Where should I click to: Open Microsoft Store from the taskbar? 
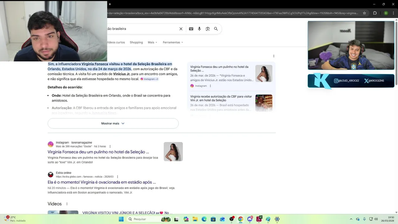click(x=213, y=219)
